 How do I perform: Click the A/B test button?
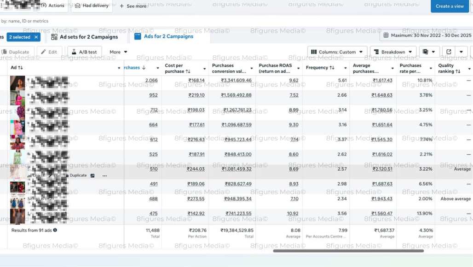point(84,52)
